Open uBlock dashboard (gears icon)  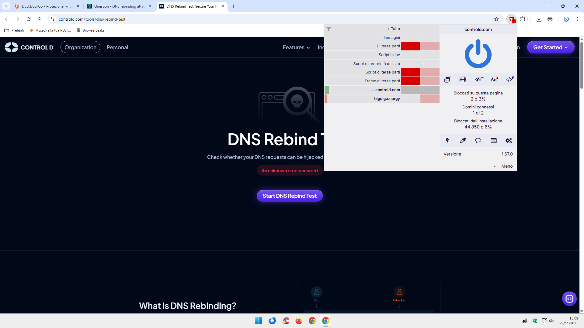click(509, 141)
